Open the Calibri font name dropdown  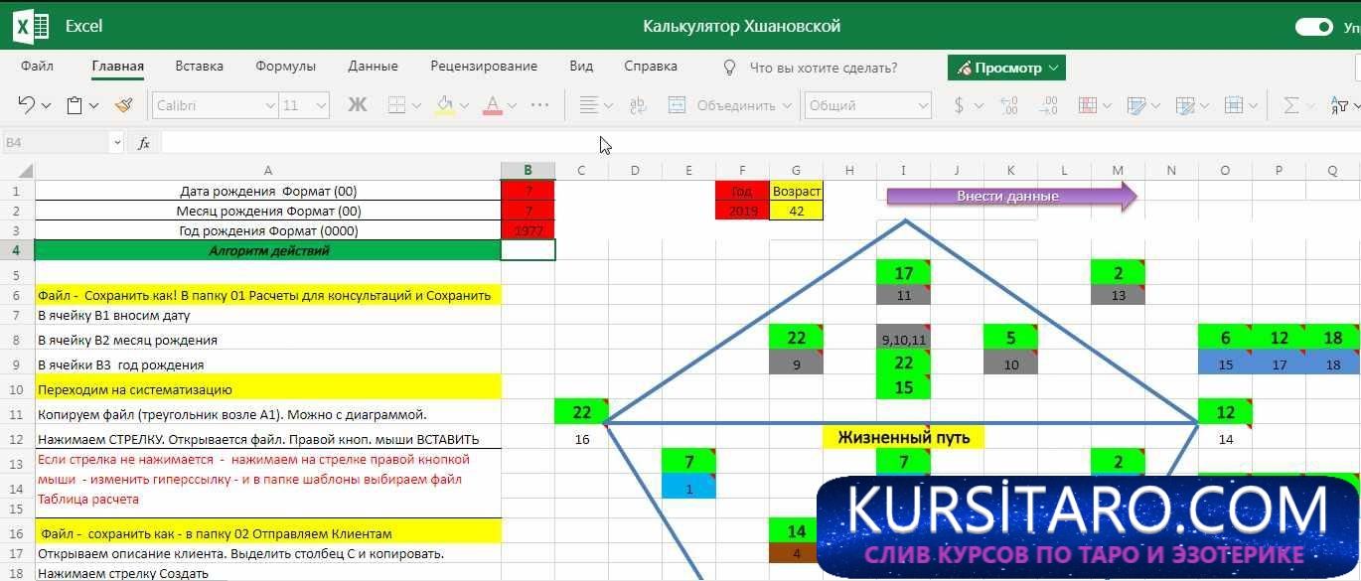(216, 105)
